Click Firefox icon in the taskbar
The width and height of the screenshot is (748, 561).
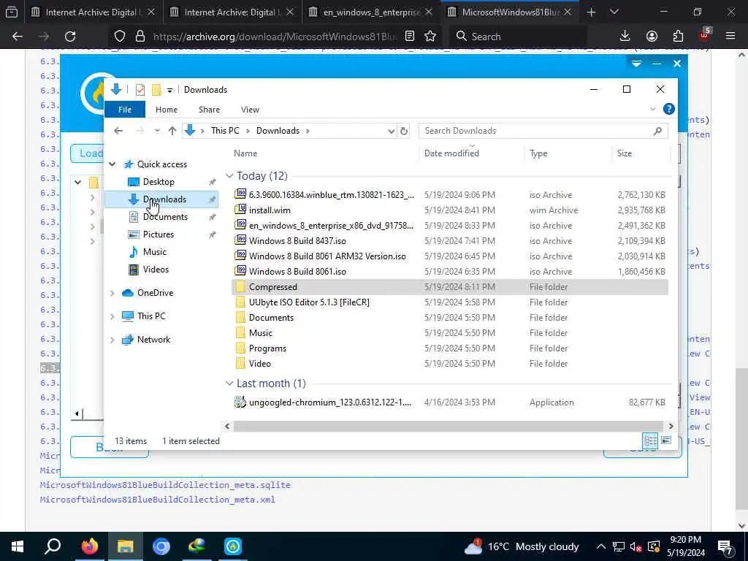tap(89, 546)
